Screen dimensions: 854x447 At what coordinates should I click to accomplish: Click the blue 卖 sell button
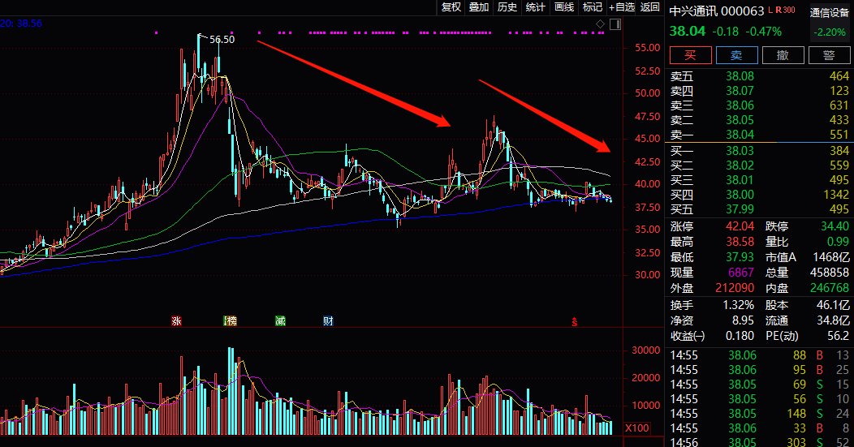pos(736,55)
